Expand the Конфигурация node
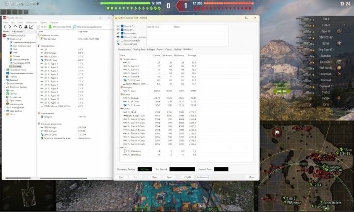This screenshot has height=212, width=354. pos(4,107)
